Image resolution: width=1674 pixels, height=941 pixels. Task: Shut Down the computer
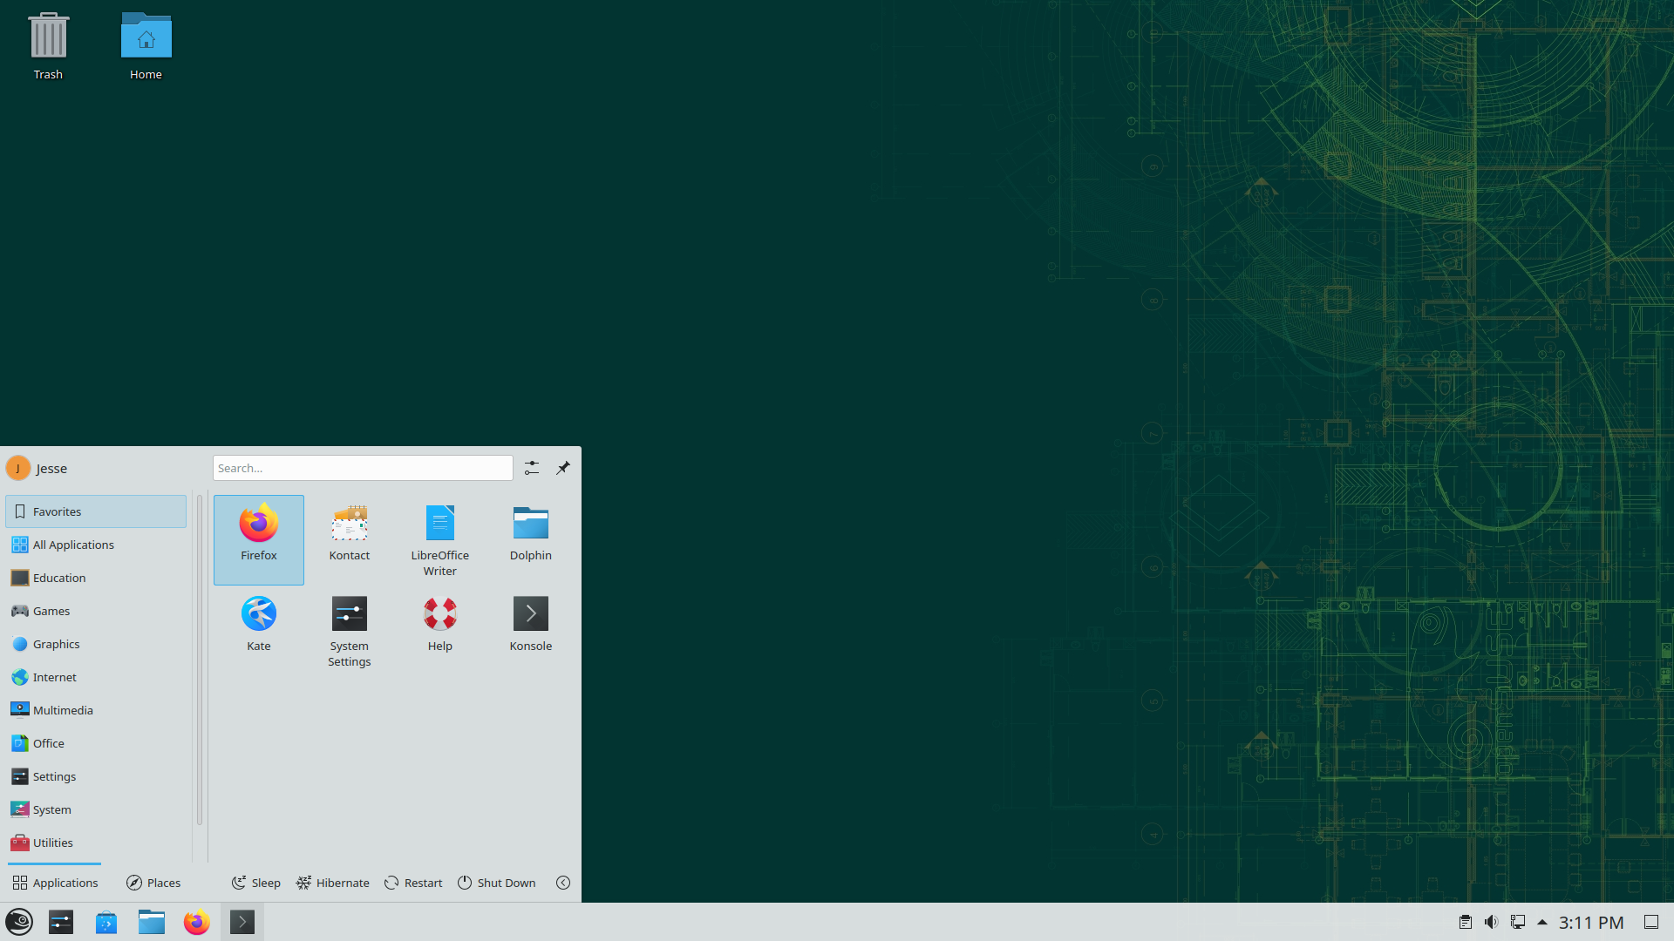(x=496, y=883)
